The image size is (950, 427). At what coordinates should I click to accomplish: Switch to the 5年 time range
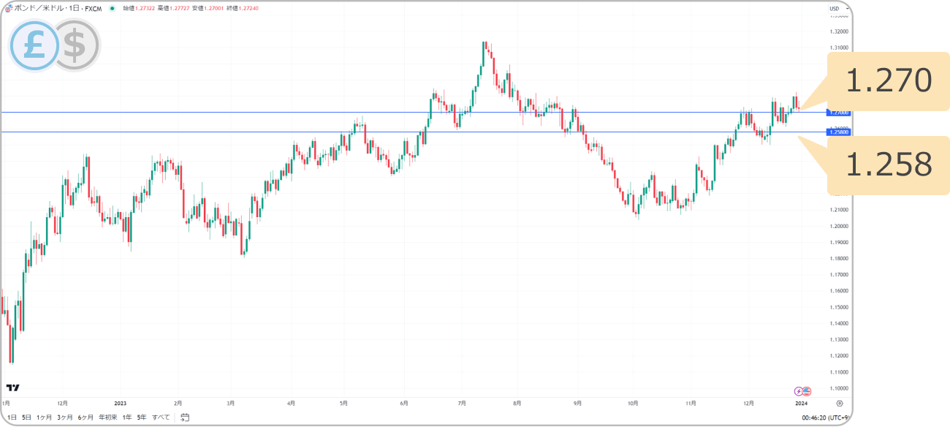click(x=142, y=417)
